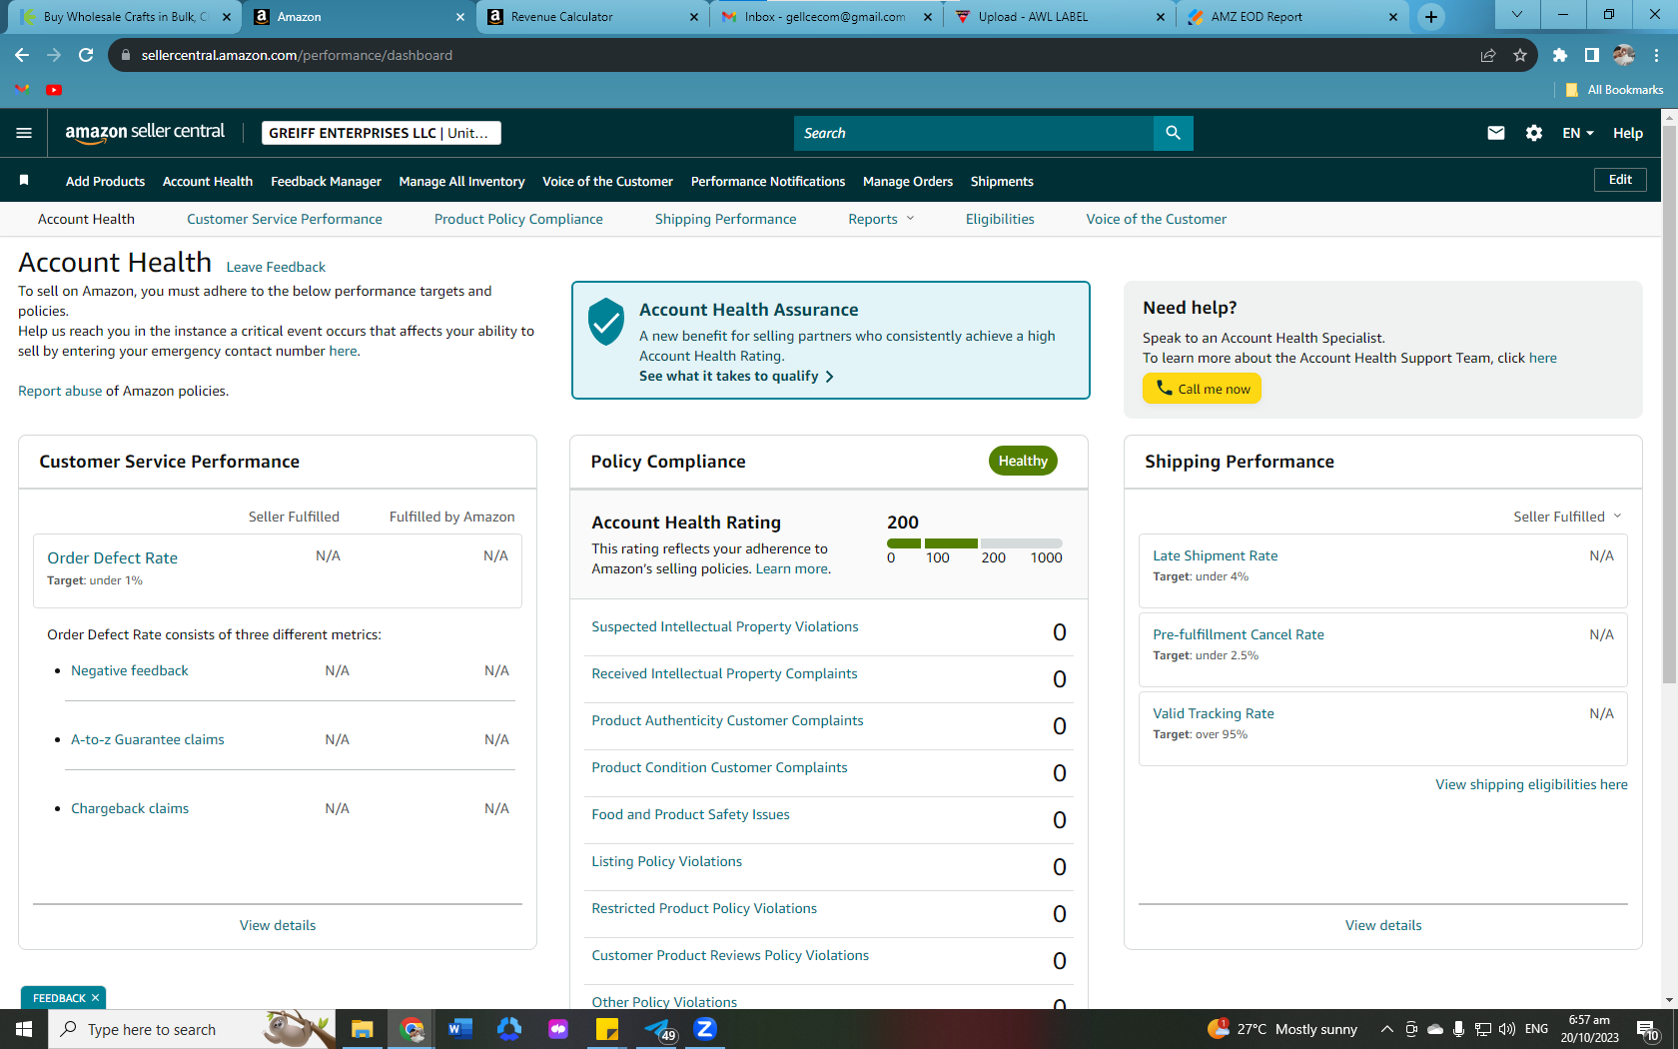View details under Customer Service Performance
1678x1049 pixels.
tap(278, 925)
